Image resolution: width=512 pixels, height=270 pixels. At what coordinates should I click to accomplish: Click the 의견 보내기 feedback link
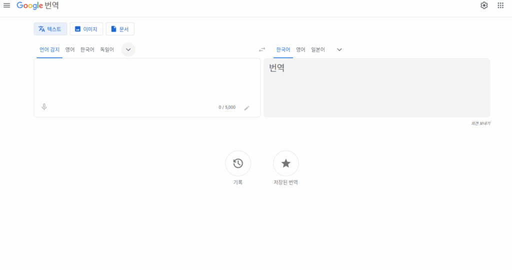tap(480, 123)
